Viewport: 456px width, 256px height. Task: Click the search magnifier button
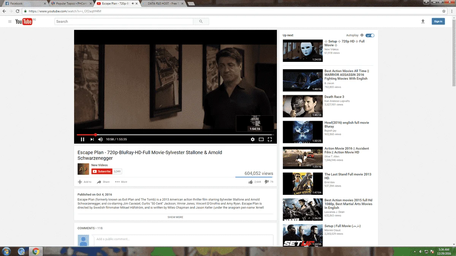pos(201,22)
